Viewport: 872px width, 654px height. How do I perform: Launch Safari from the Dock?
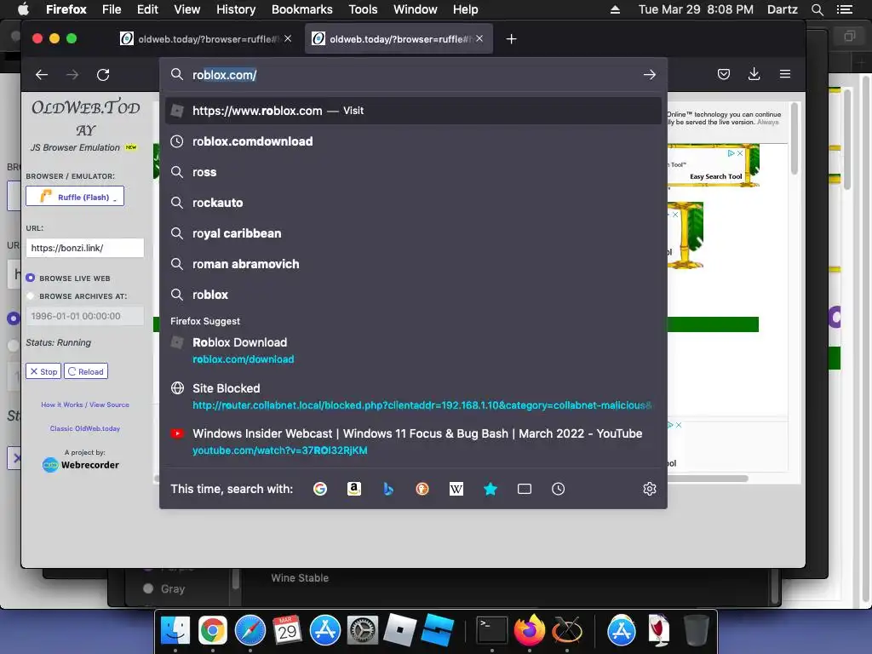pyautogui.click(x=250, y=630)
